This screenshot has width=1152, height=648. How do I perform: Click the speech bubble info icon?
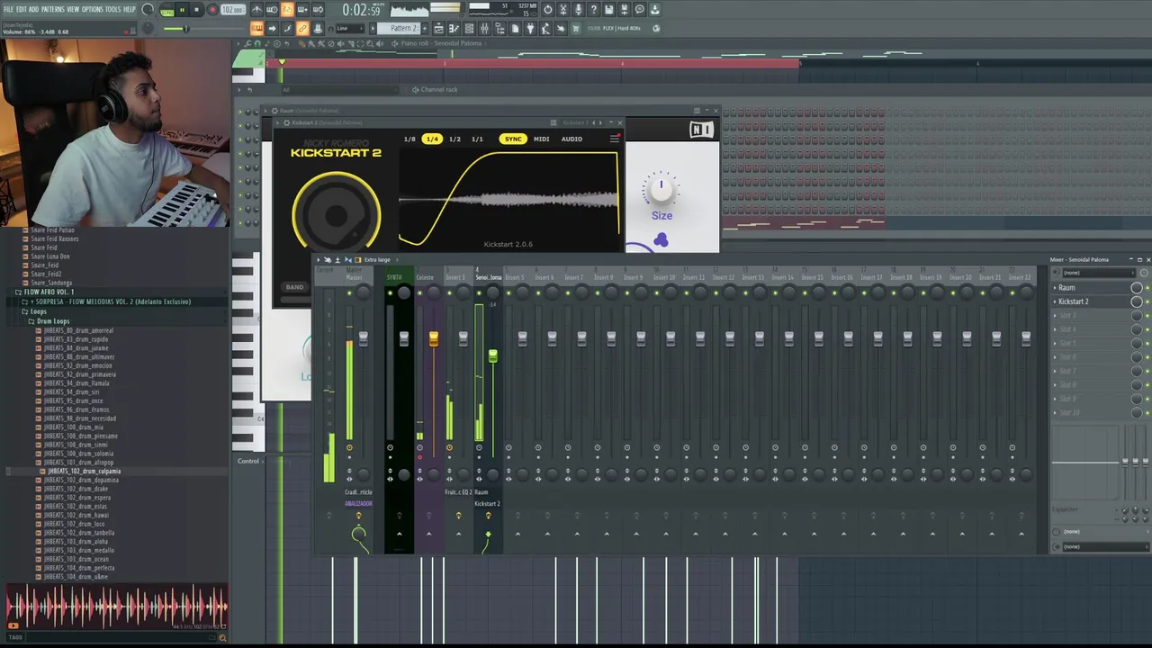click(x=640, y=9)
